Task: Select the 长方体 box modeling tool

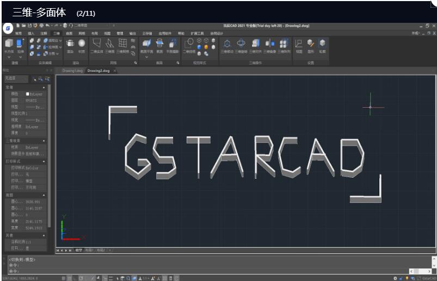Action: (x=9, y=46)
